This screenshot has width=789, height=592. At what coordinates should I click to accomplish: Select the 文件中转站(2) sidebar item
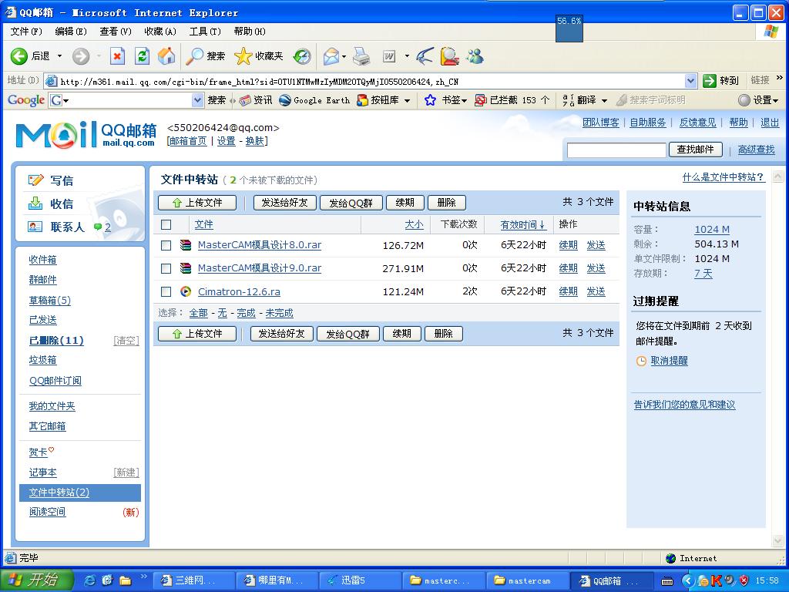click(80, 493)
